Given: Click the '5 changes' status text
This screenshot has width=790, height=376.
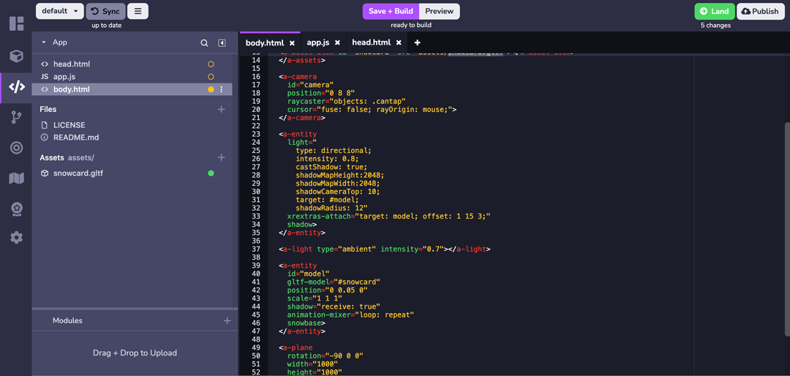Looking at the screenshot, I should click(715, 25).
